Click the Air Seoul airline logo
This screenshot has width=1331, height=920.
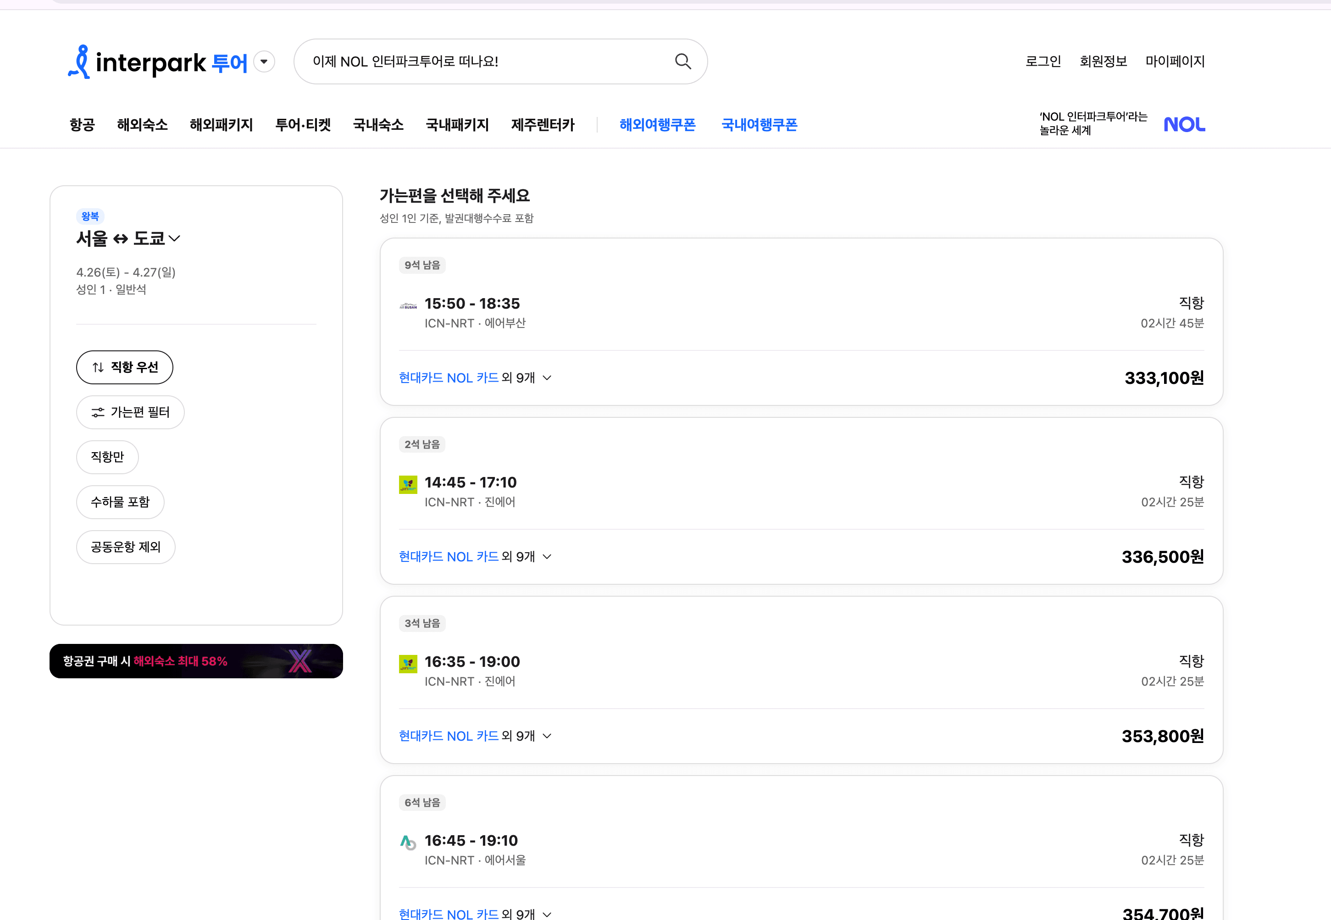pos(408,842)
